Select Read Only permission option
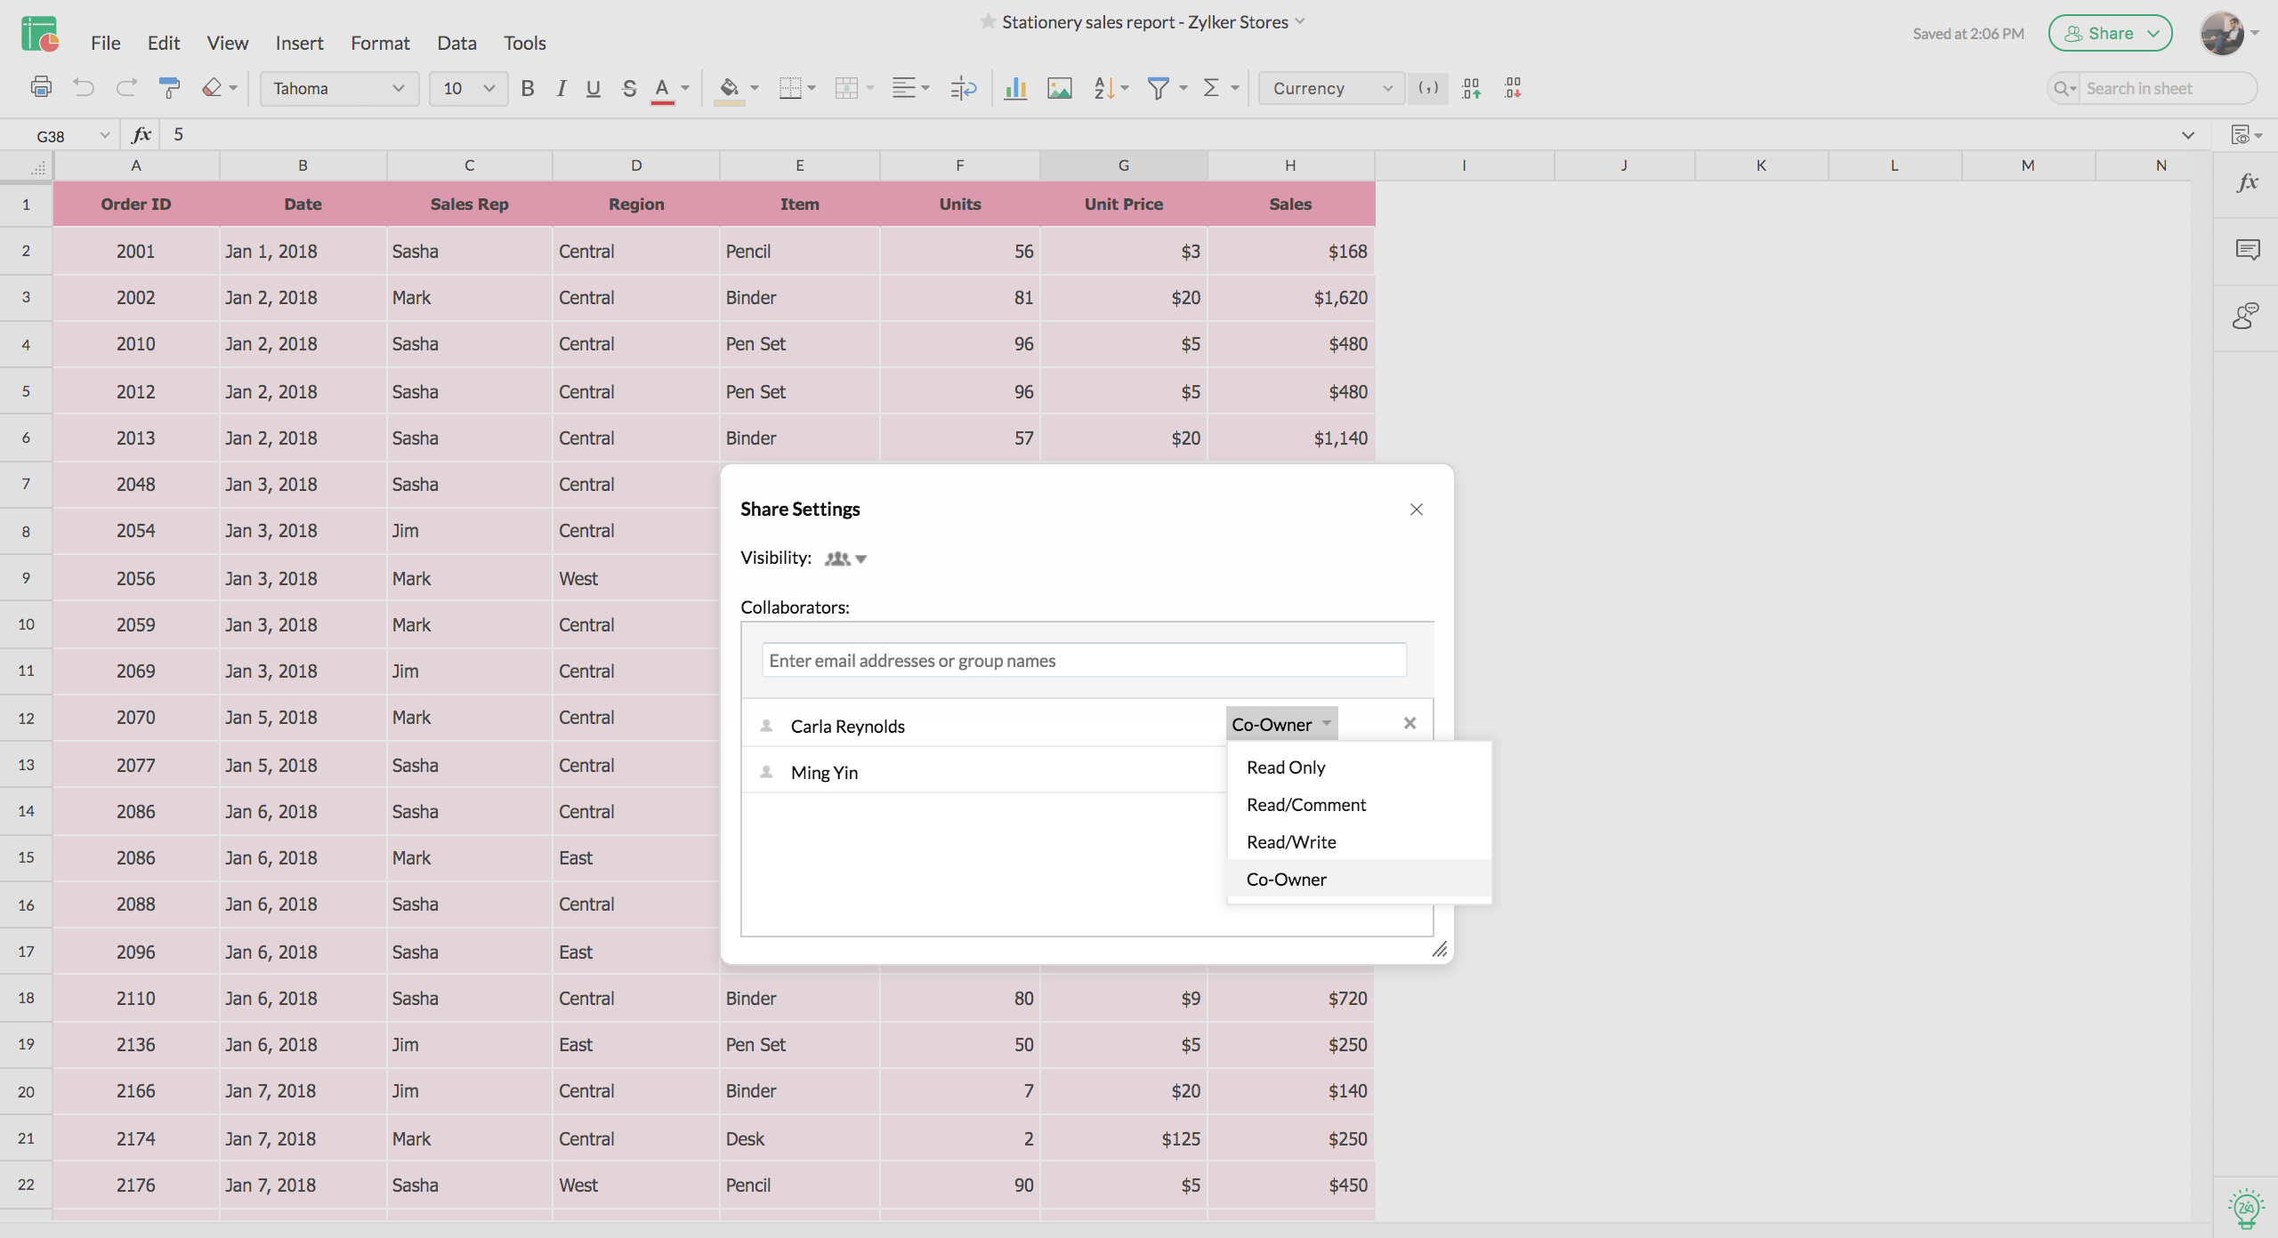Screen dimensions: 2278x1238 pyautogui.click(x=1285, y=767)
